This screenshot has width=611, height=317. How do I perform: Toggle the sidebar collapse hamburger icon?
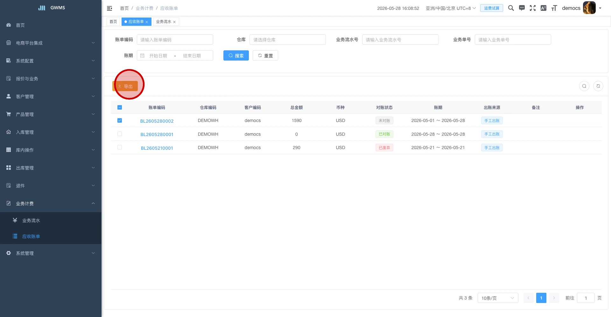[x=109, y=8]
